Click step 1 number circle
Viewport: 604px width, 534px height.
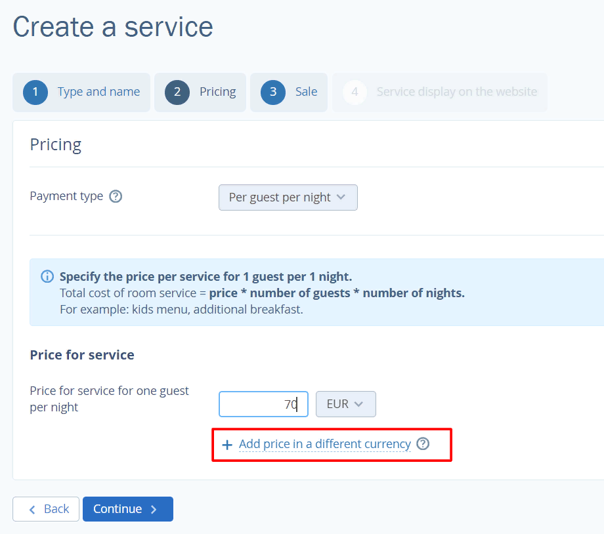pos(35,92)
